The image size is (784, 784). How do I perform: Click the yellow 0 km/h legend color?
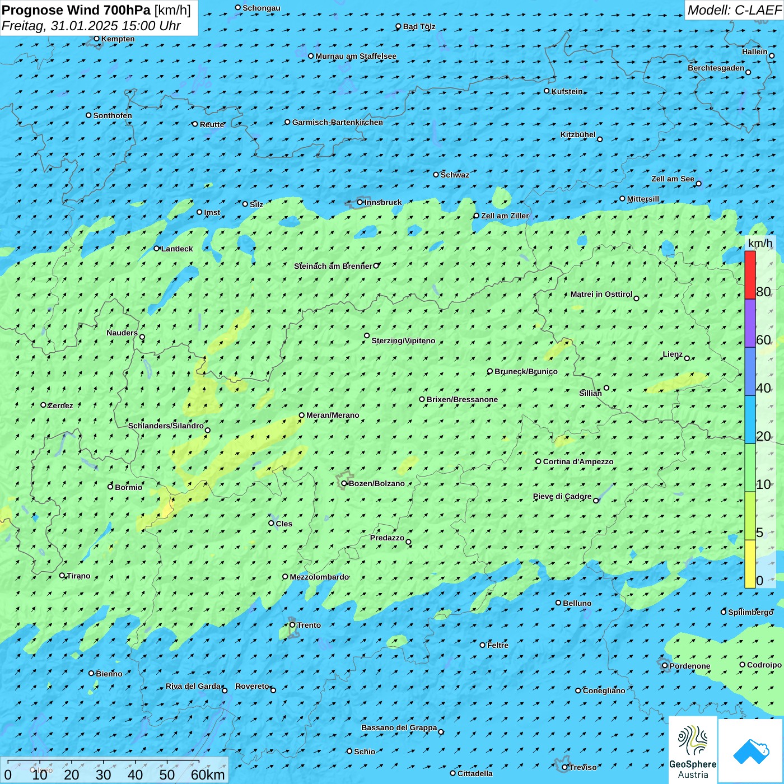pos(750,564)
